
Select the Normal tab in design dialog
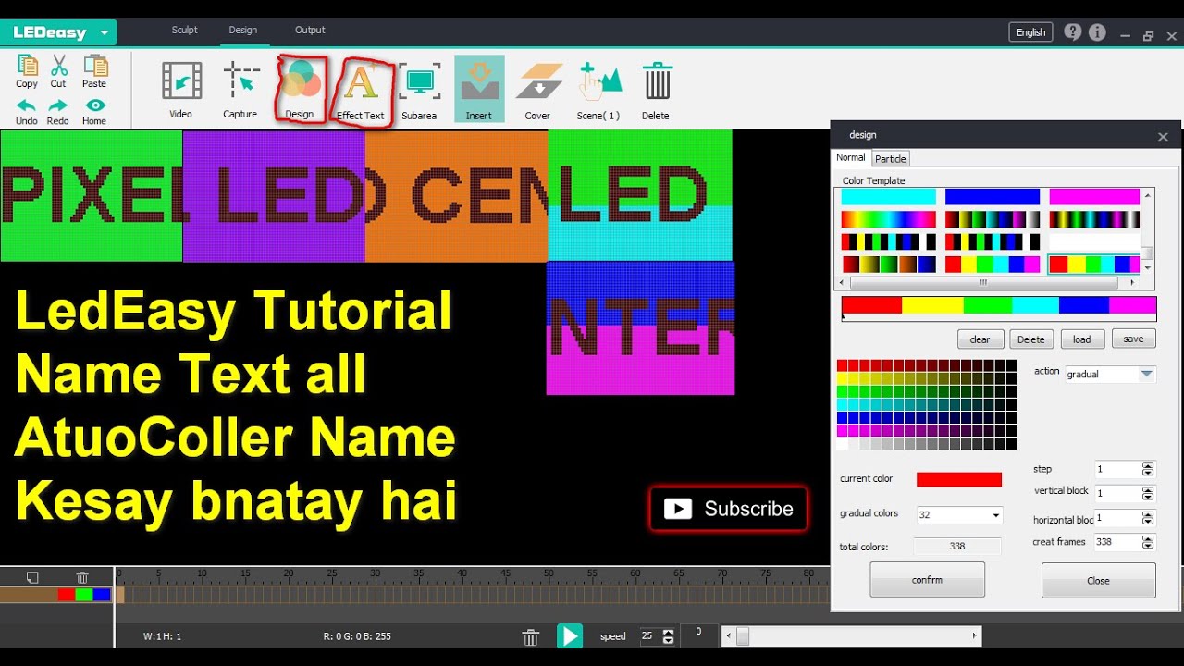tap(851, 158)
